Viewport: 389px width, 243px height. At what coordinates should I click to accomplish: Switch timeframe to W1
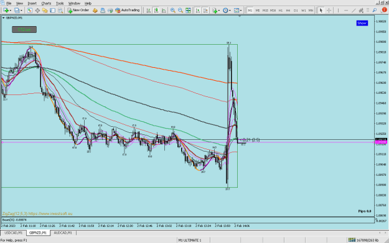click(x=303, y=11)
